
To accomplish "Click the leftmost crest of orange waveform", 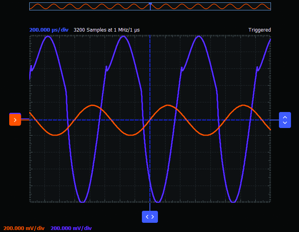I will (93, 105).
